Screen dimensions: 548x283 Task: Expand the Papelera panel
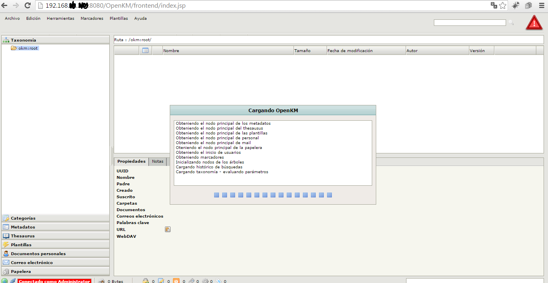point(21,271)
